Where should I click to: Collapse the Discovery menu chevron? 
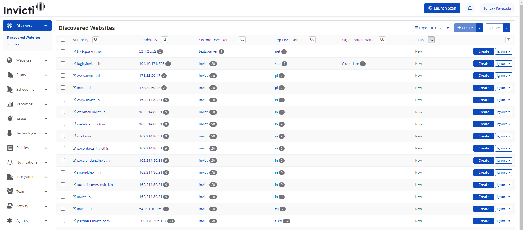point(46,26)
